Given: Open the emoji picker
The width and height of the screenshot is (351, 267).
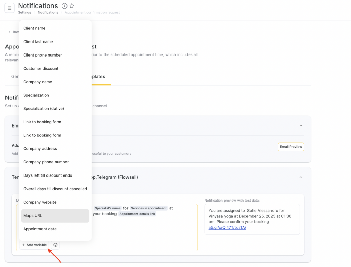Looking at the screenshot, I should (55, 245).
